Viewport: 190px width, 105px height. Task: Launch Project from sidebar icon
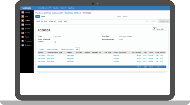[x=23, y=37]
